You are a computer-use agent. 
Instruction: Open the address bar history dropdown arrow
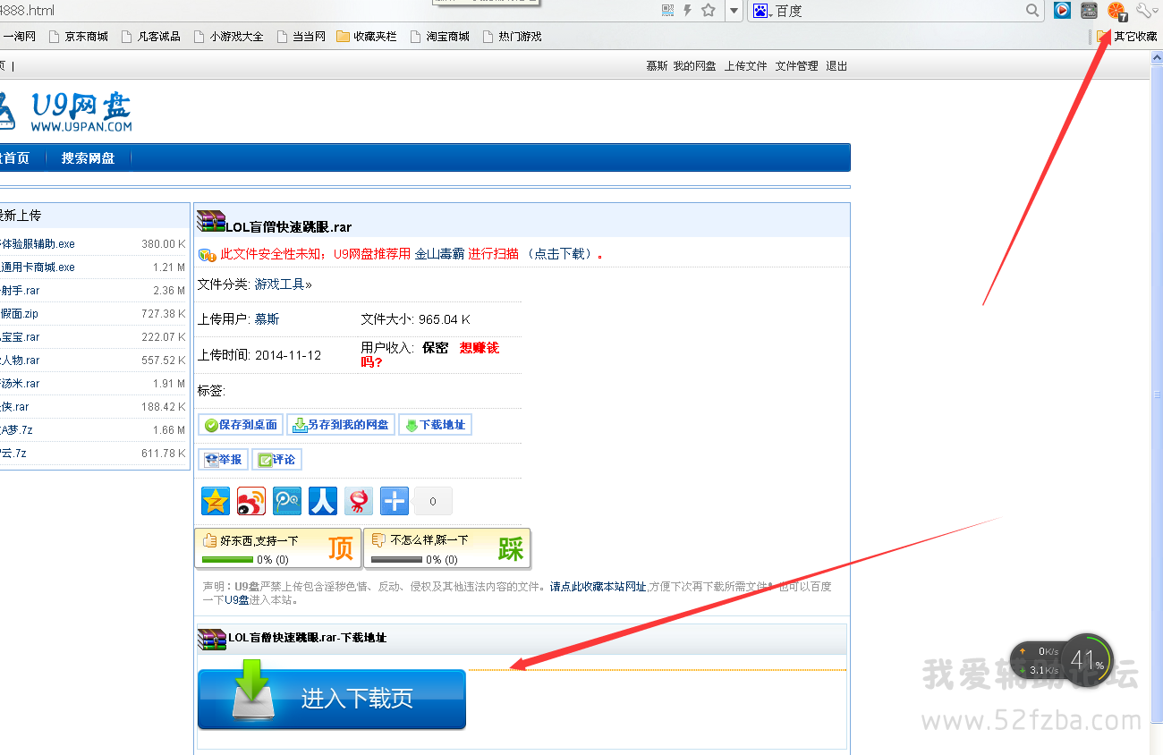[734, 11]
